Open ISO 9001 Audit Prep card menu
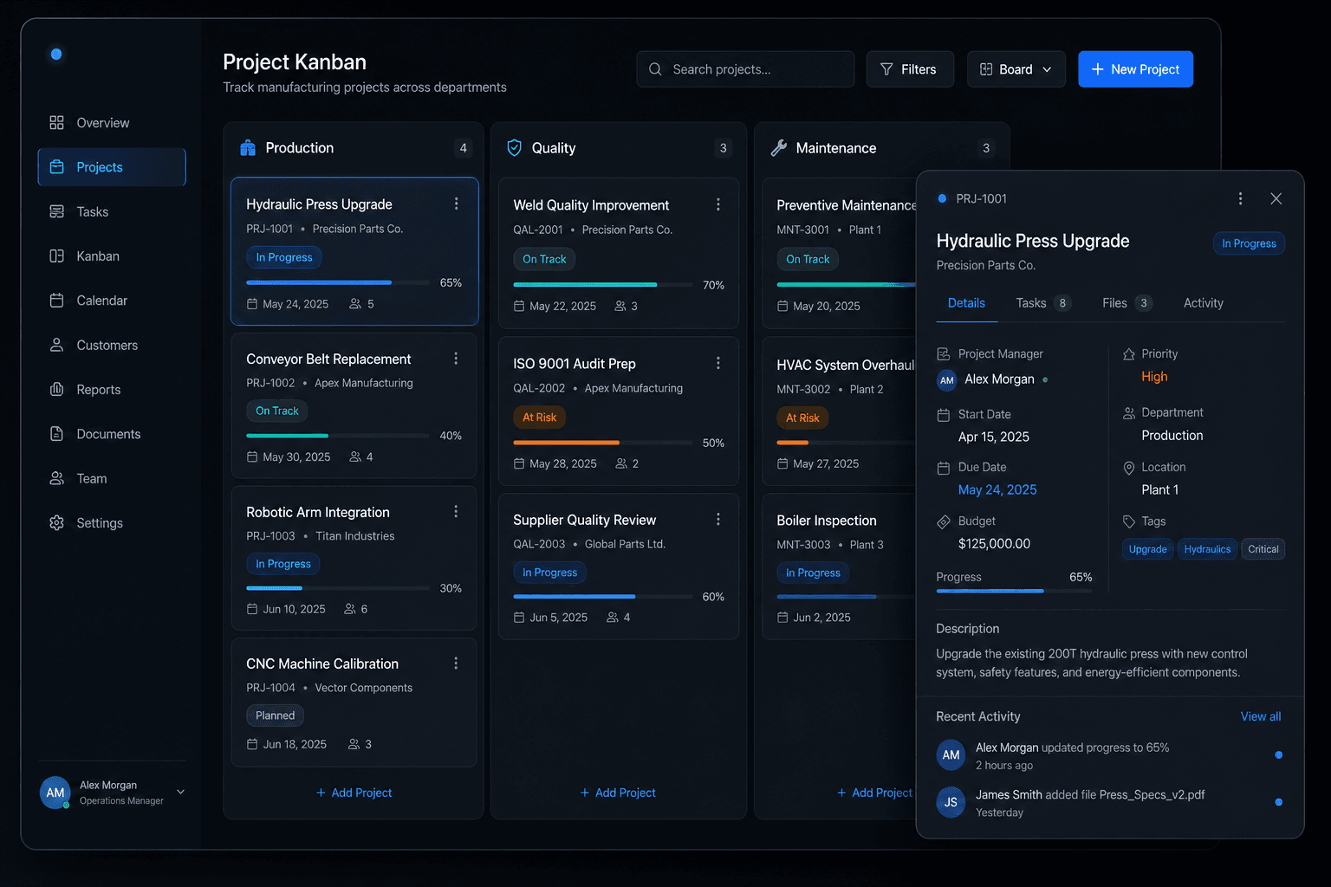The image size is (1331, 887). [718, 363]
